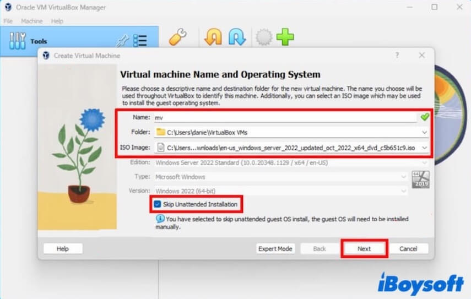Image resolution: width=471 pixels, height=299 pixels.
Task: Click into the Name text field
Action: [285, 117]
